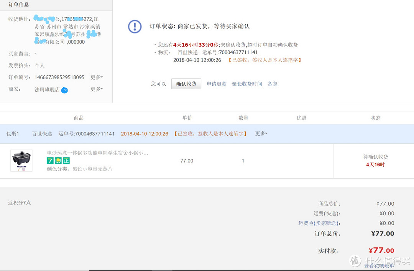Click the 实付款 amount ¥77.00
This screenshot has height=271, width=414.
tap(381, 250)
